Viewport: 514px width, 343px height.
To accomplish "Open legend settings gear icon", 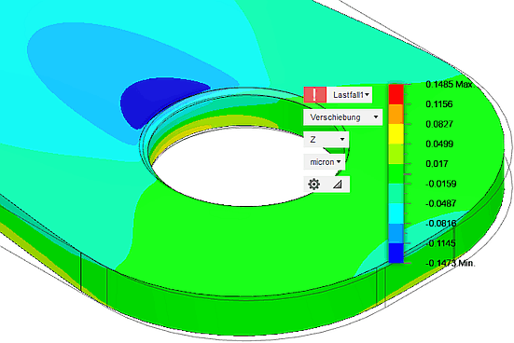I will coord(313,185).
